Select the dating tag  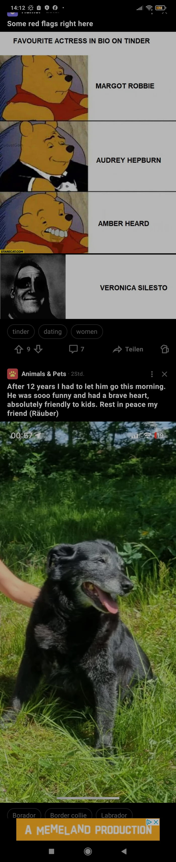tap(53, 331)
